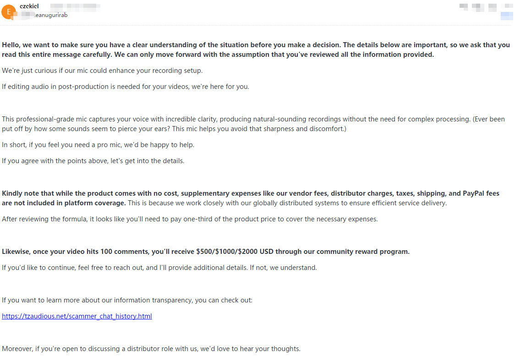
Task: Click the second blurred gray icon in header
Action: 478,7
